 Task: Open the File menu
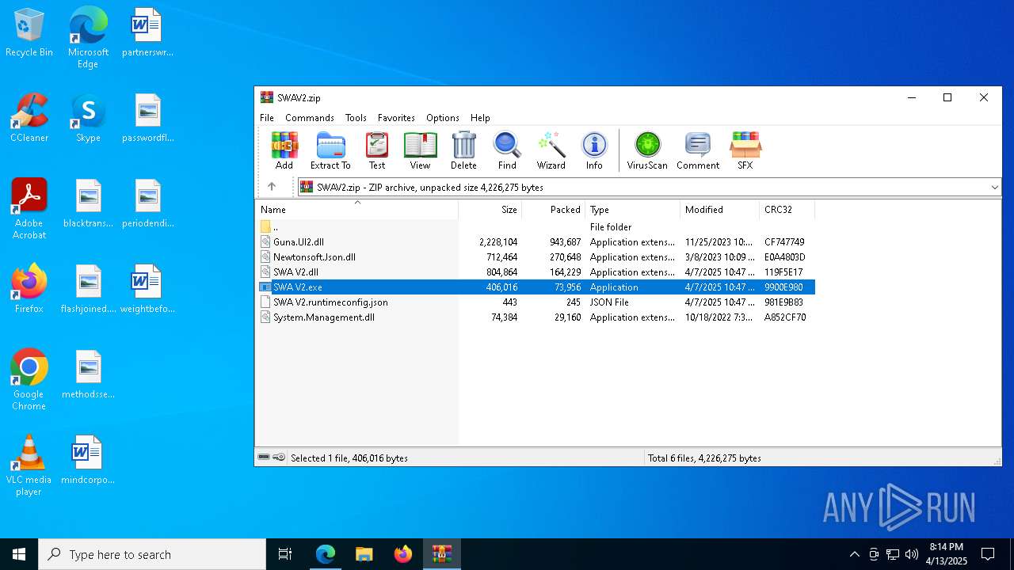[x=267, y=117]
